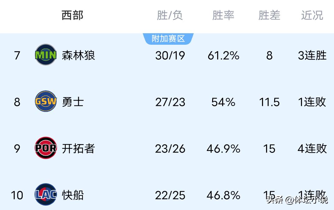Select the 30/19 record for Timberwolves
This screenshot has height=210, width=334.
pos(170,56)
